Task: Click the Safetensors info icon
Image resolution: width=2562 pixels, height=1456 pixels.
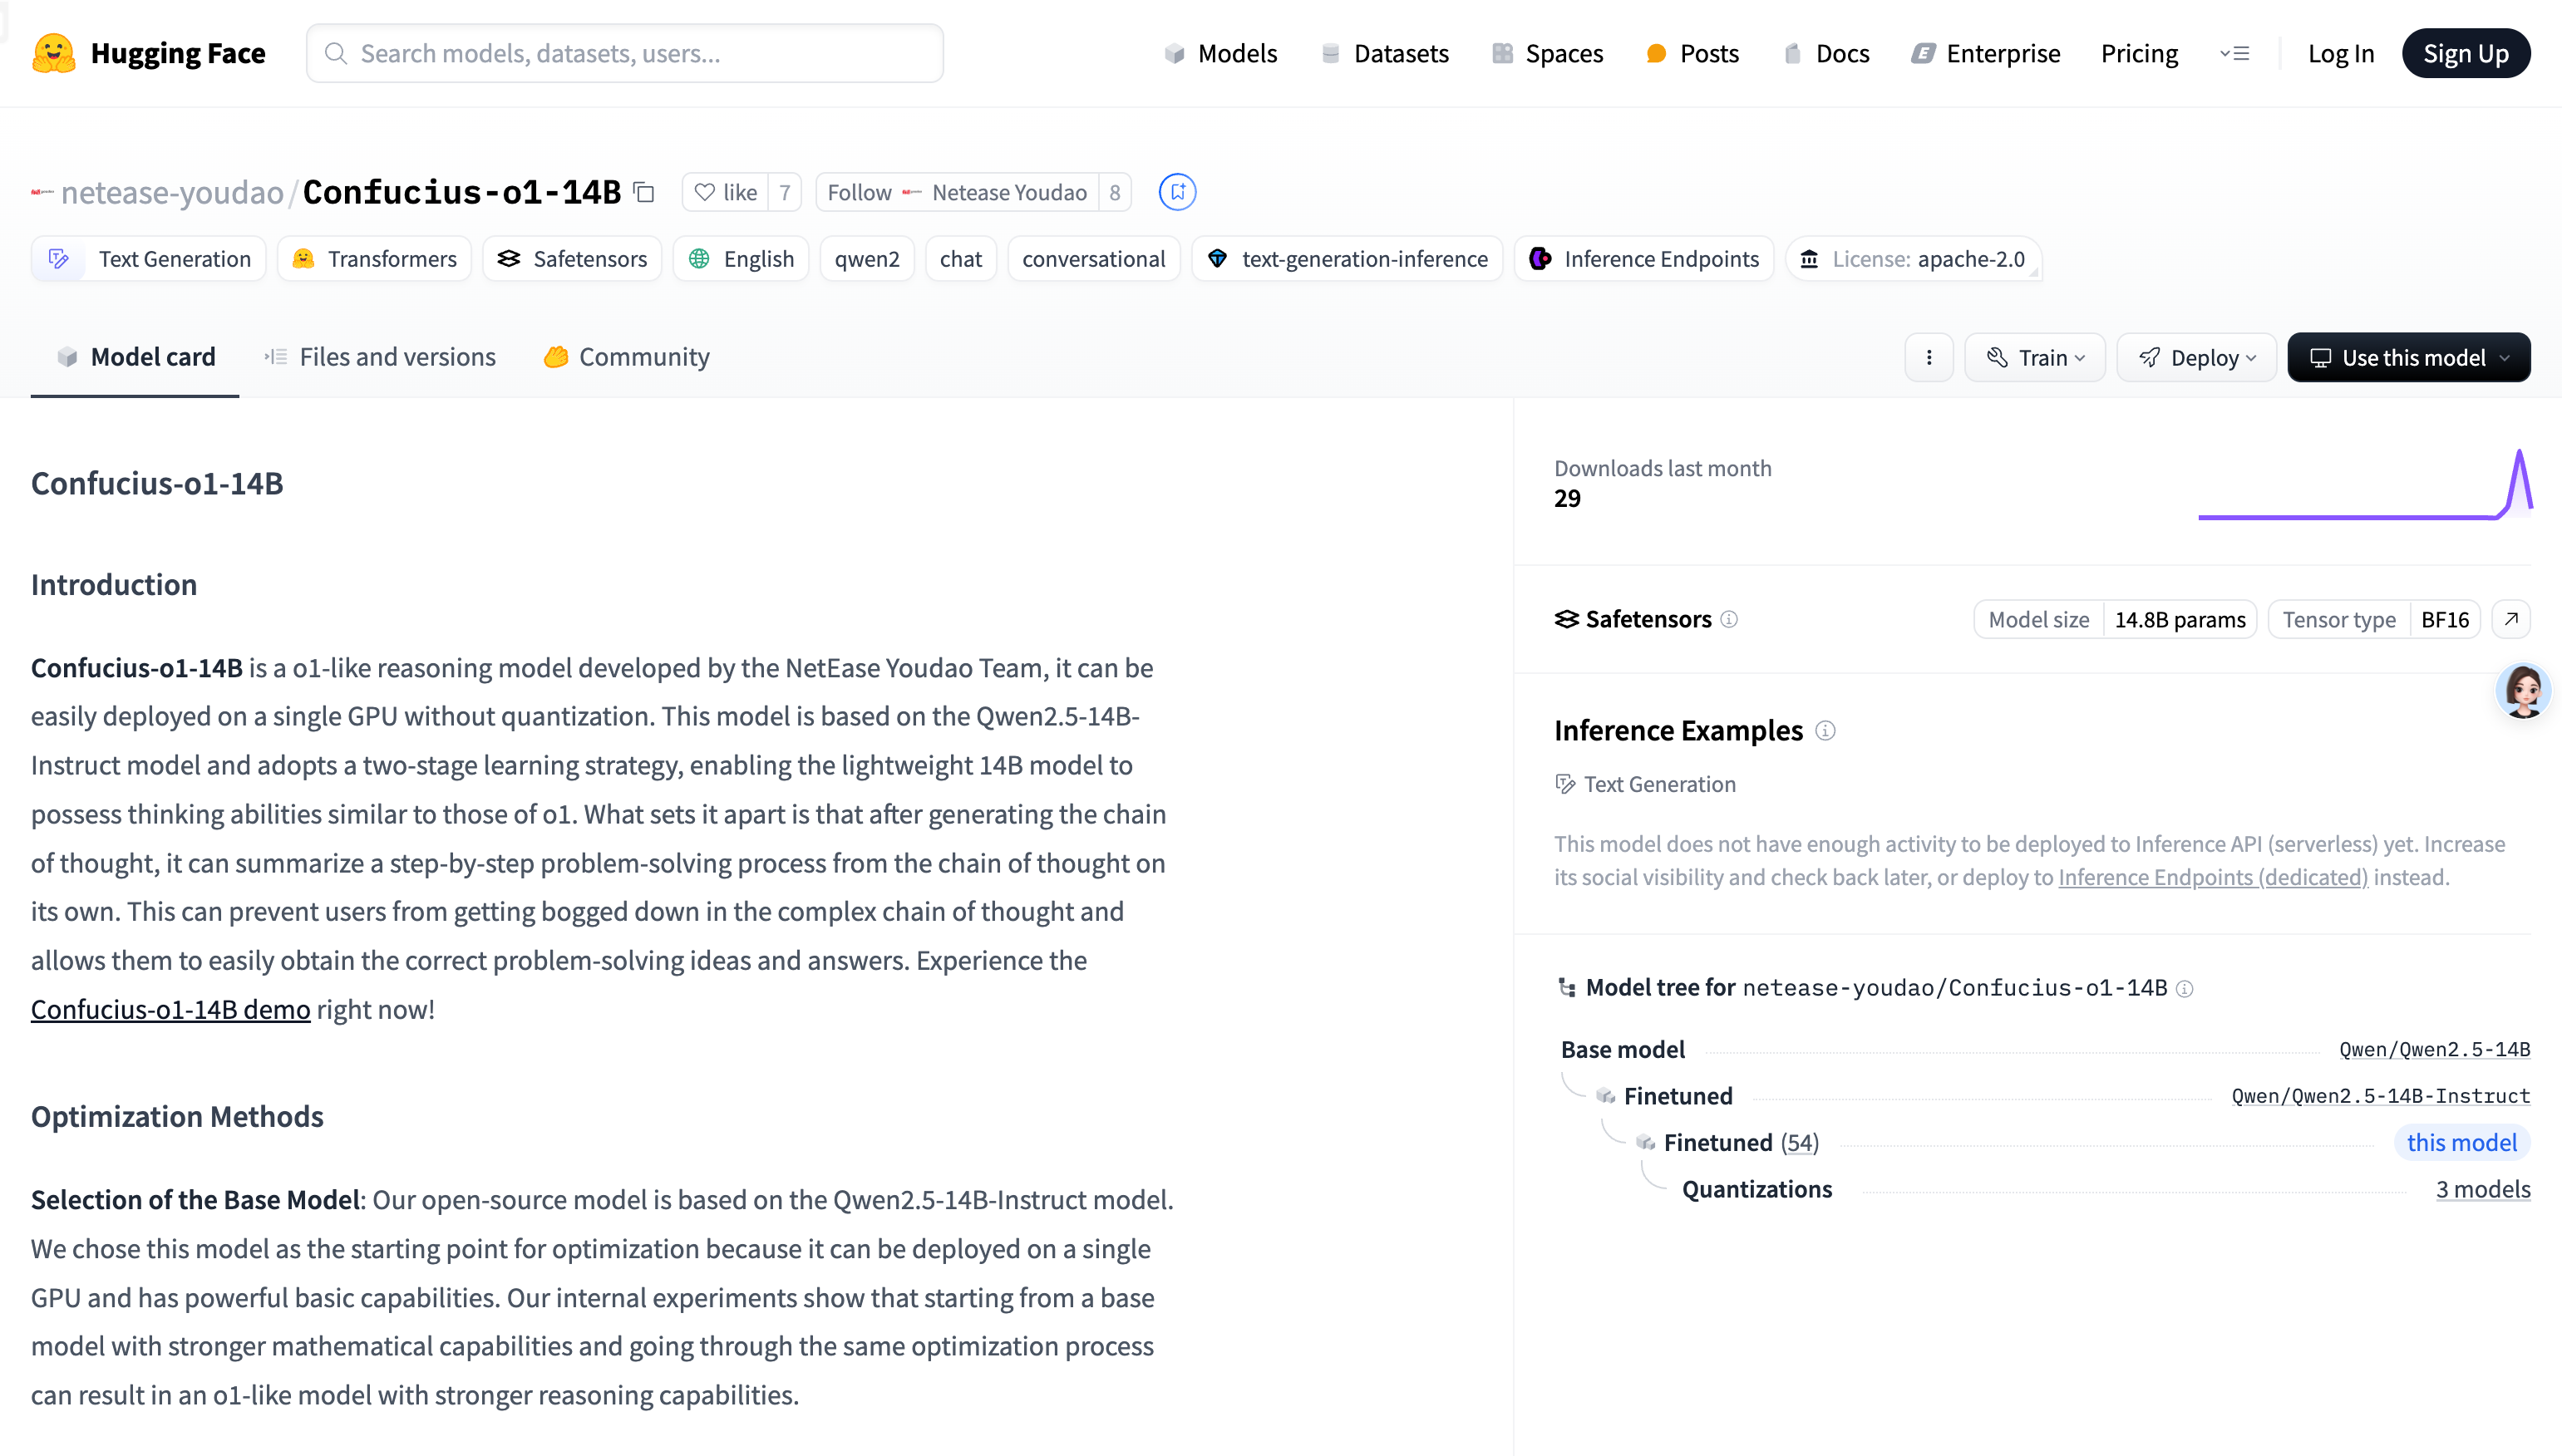Action: 1729,619
